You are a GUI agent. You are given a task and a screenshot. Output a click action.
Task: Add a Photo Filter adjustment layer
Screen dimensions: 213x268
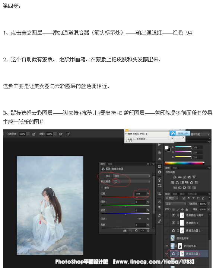187,183
